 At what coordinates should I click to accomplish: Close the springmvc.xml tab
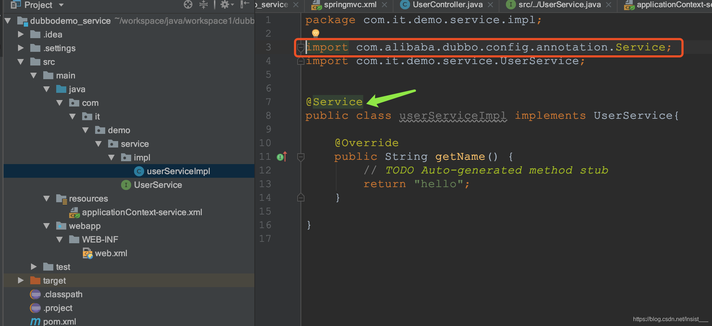tap(384, 5)
